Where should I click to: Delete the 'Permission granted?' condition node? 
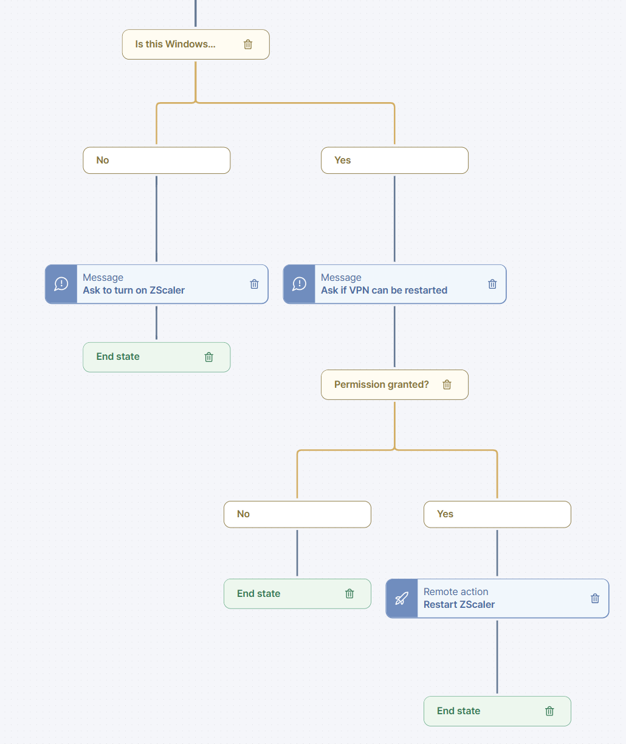[447, 385]
